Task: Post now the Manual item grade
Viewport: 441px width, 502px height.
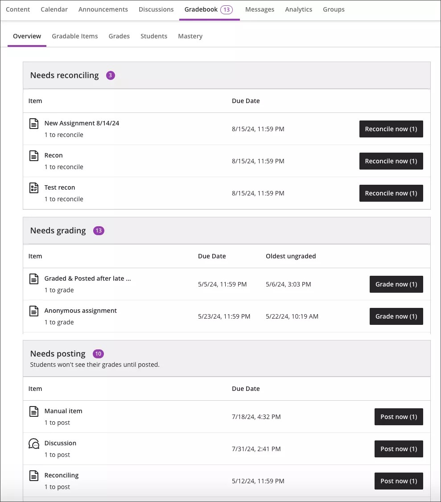Action: point(398,416)
